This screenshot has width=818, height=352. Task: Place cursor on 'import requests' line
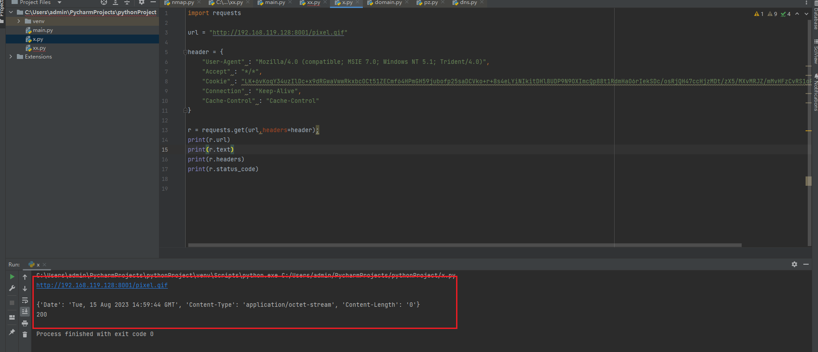tap(214, 13)
